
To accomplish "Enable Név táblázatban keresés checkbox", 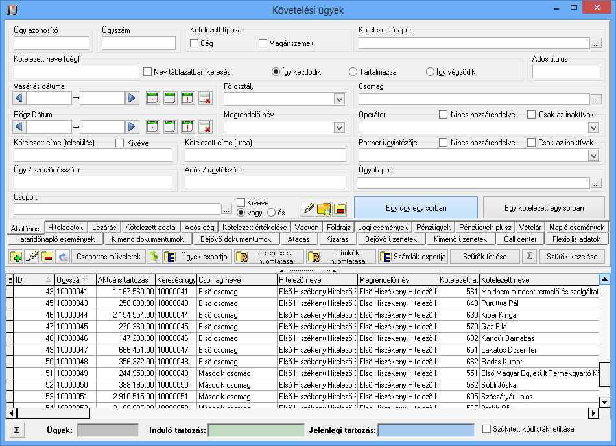I will pos(147,71).
